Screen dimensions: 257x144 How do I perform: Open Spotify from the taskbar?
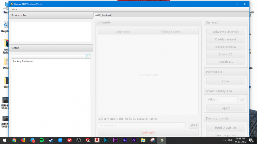(42, 140)
